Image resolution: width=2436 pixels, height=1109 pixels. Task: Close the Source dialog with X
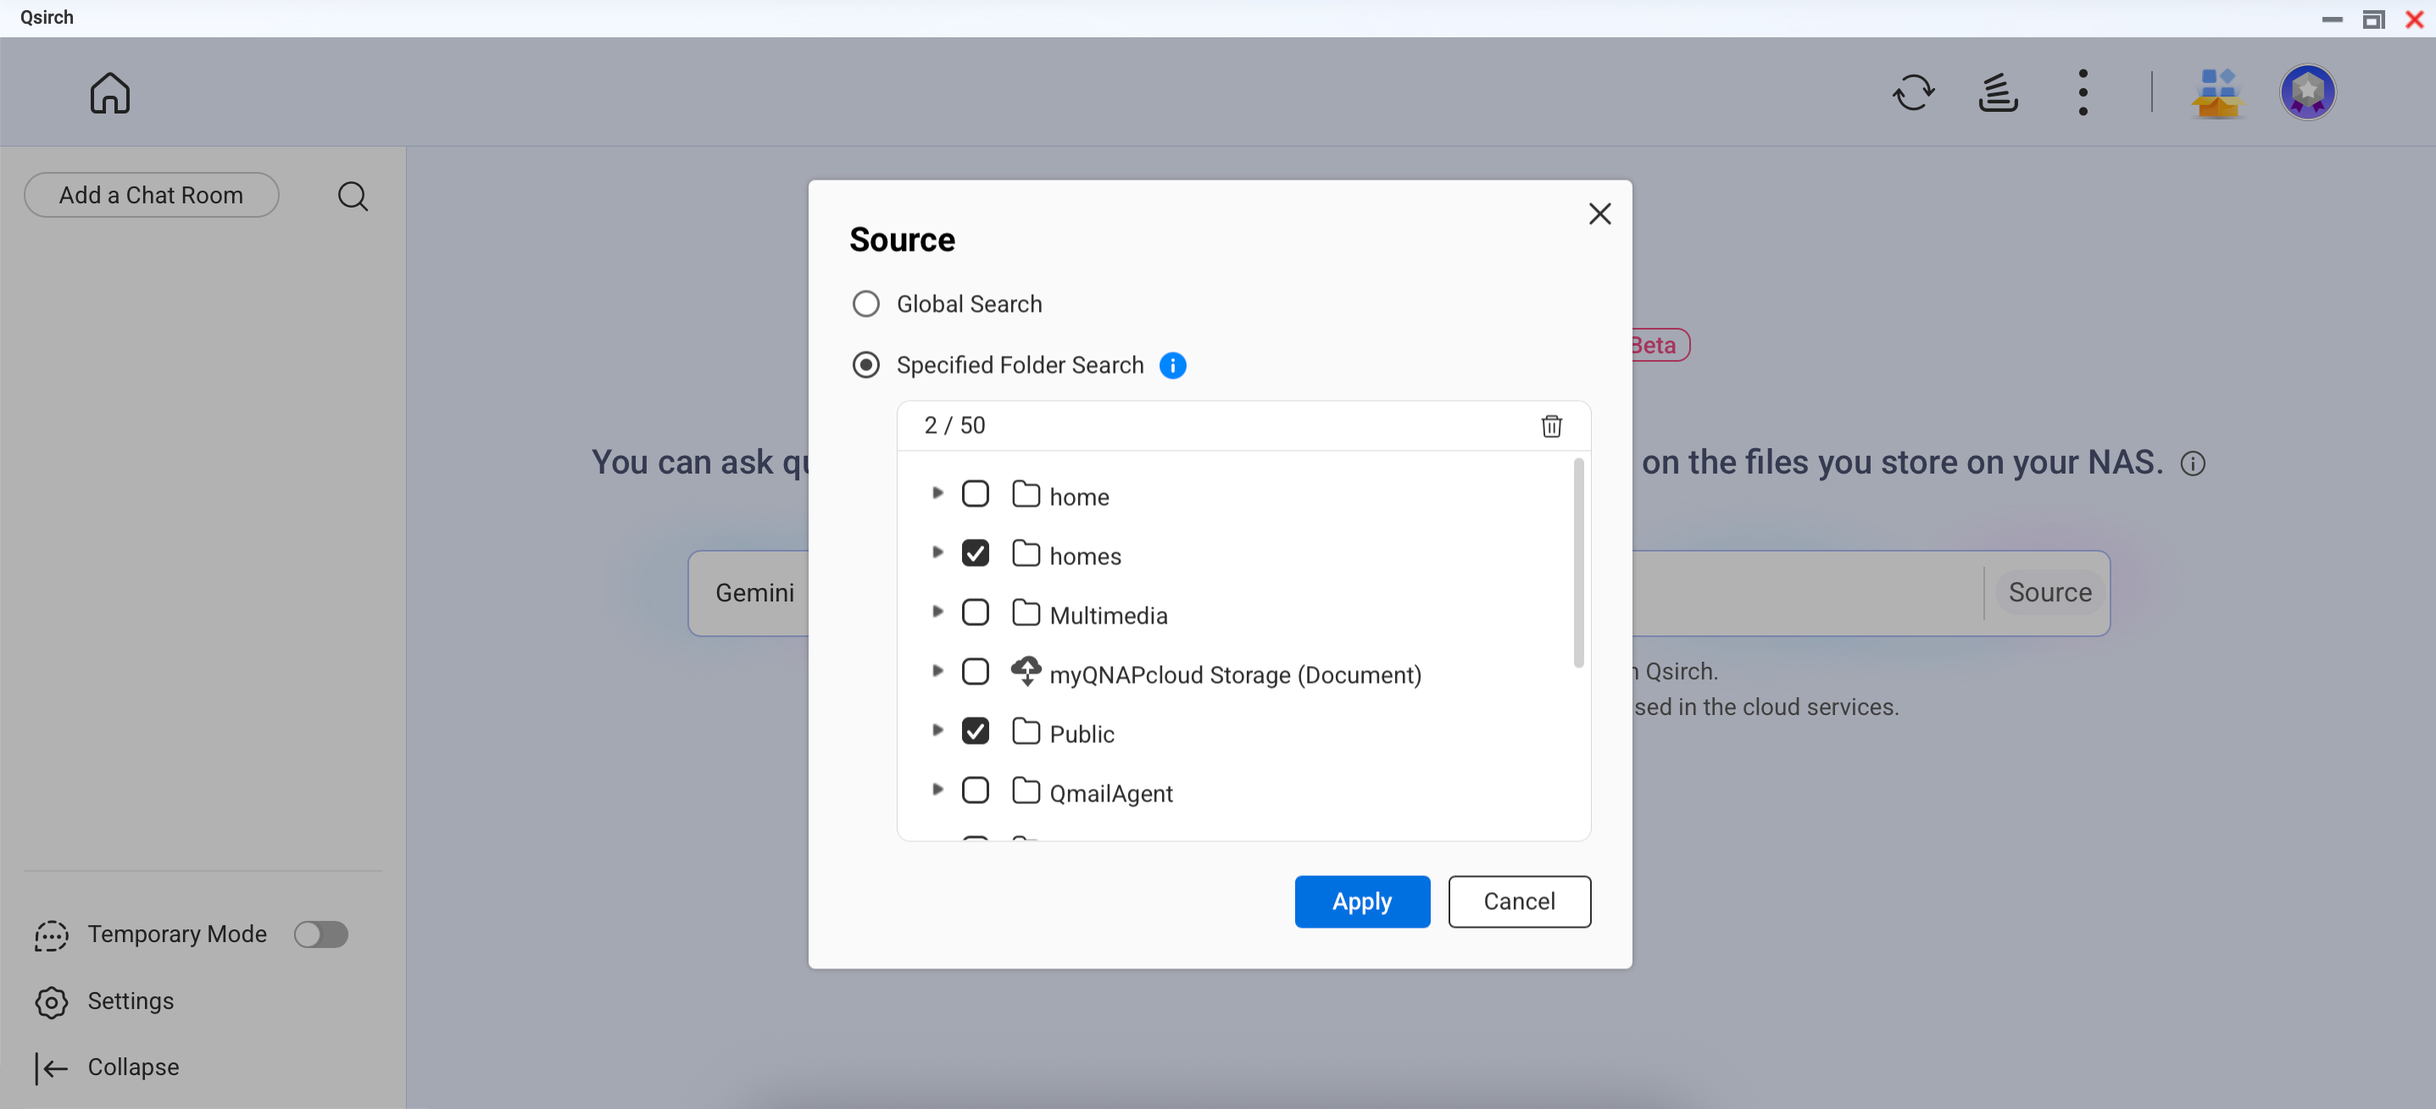(x=1599, y=214)
